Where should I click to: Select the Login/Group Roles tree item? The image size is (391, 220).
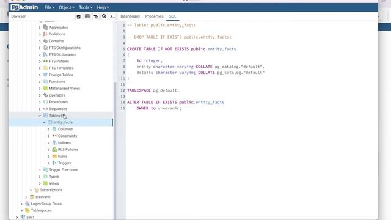[x=46, y=204]
